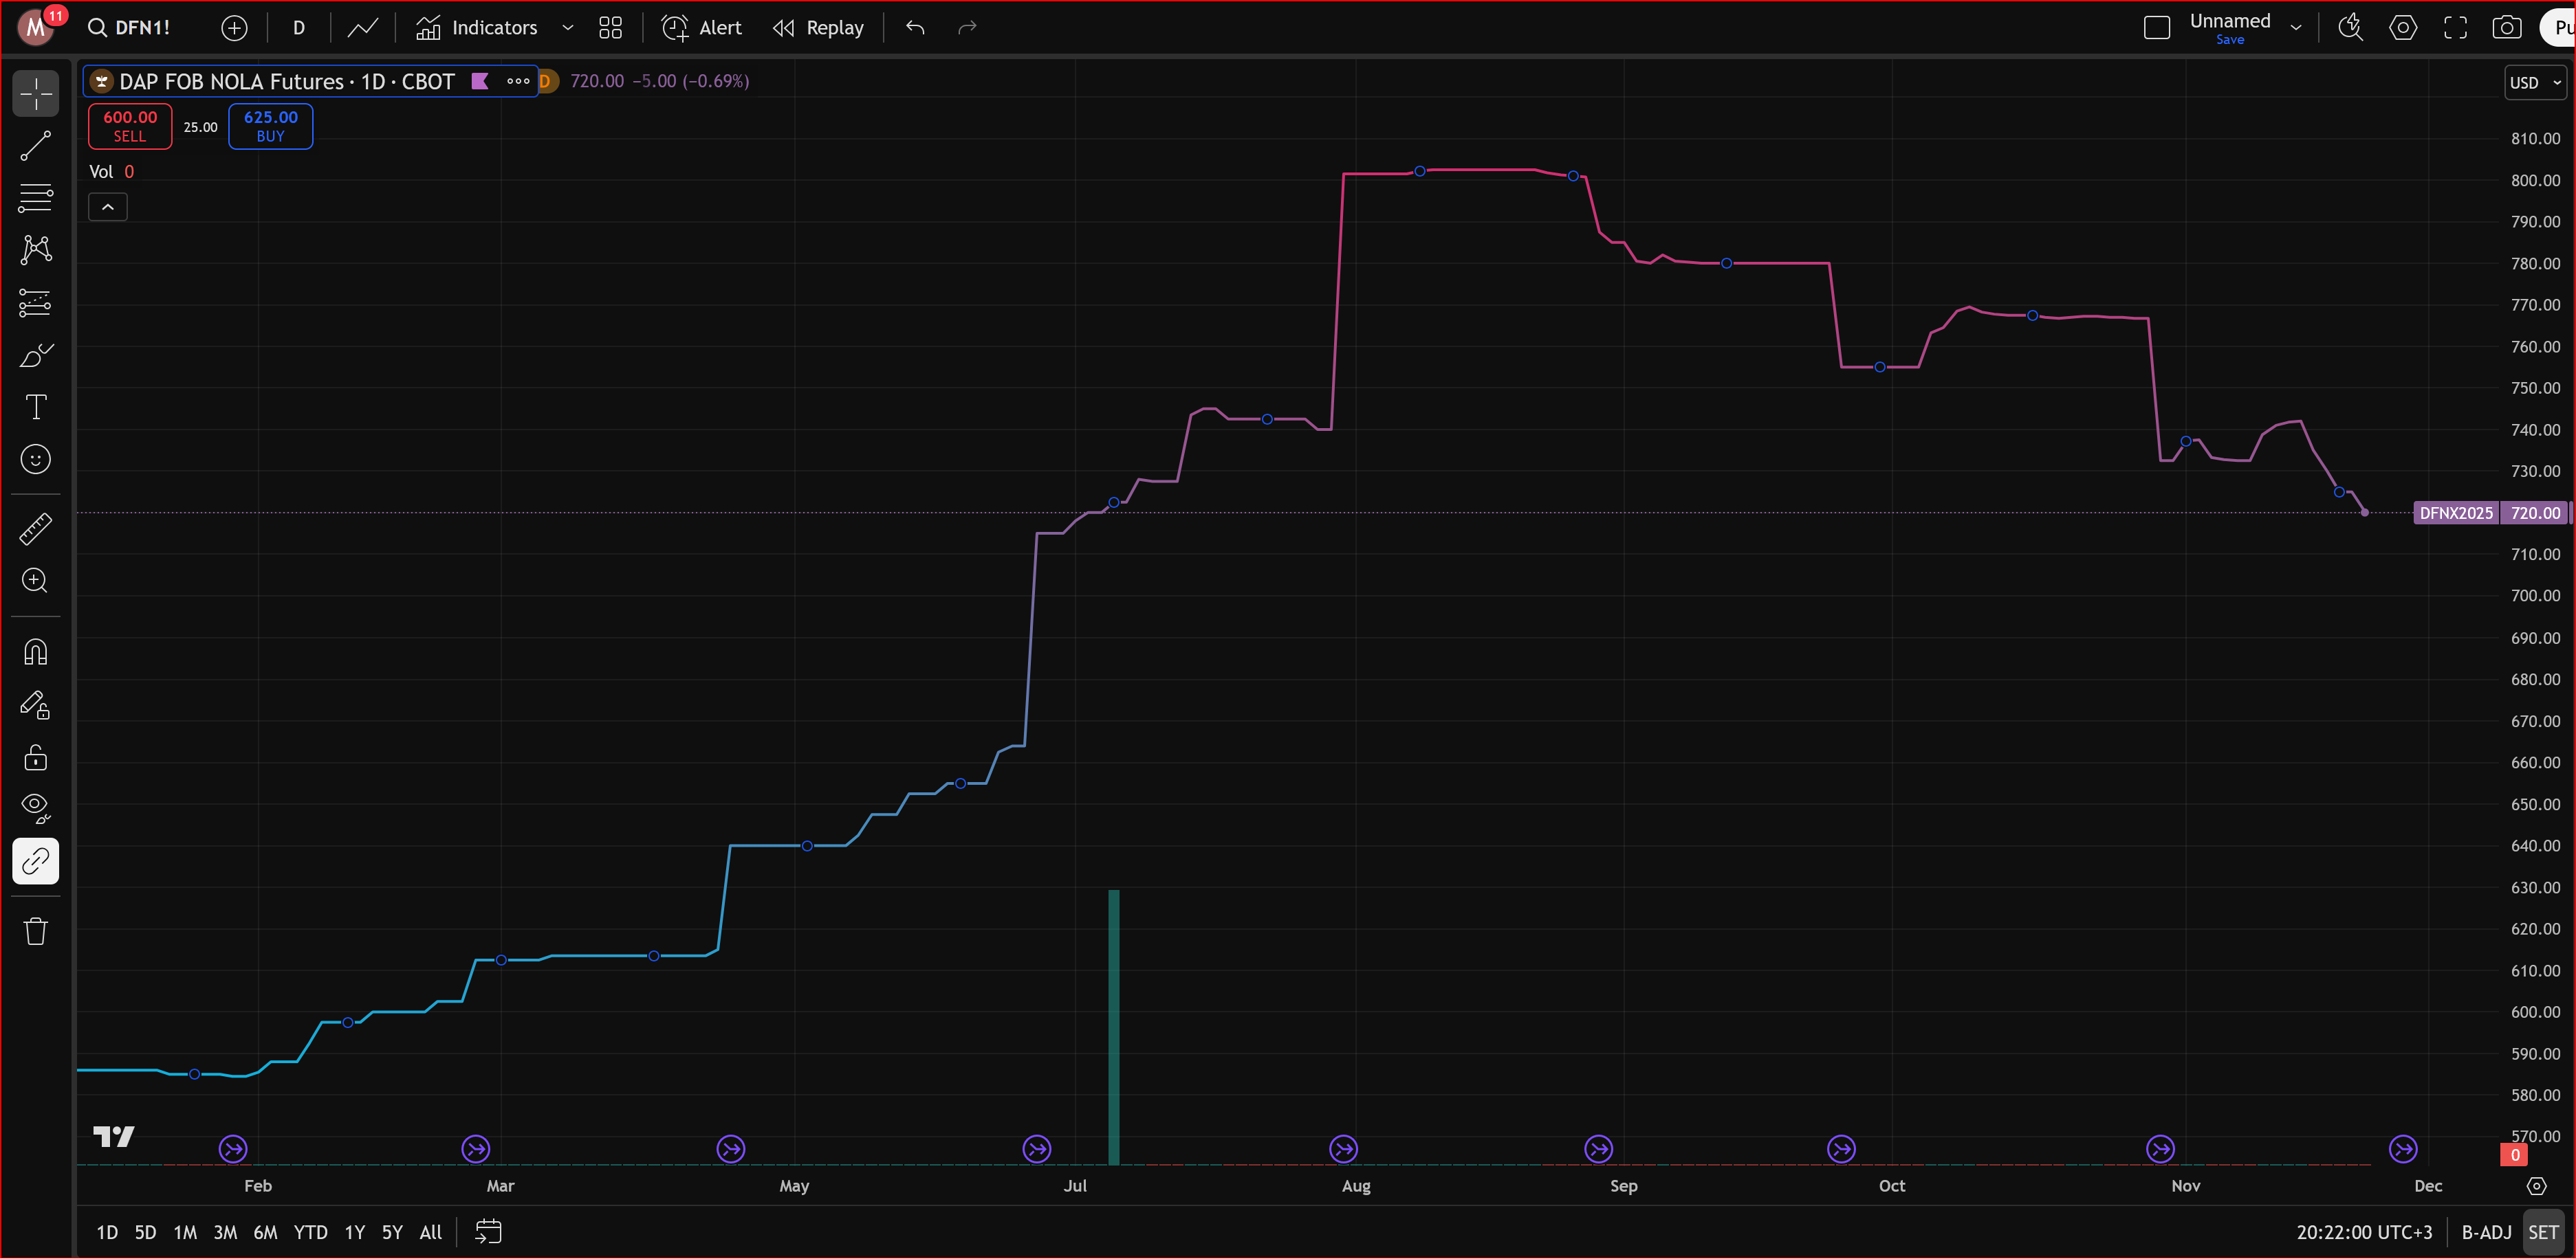Open the Fibonacci retracement tool

(36, 198)
